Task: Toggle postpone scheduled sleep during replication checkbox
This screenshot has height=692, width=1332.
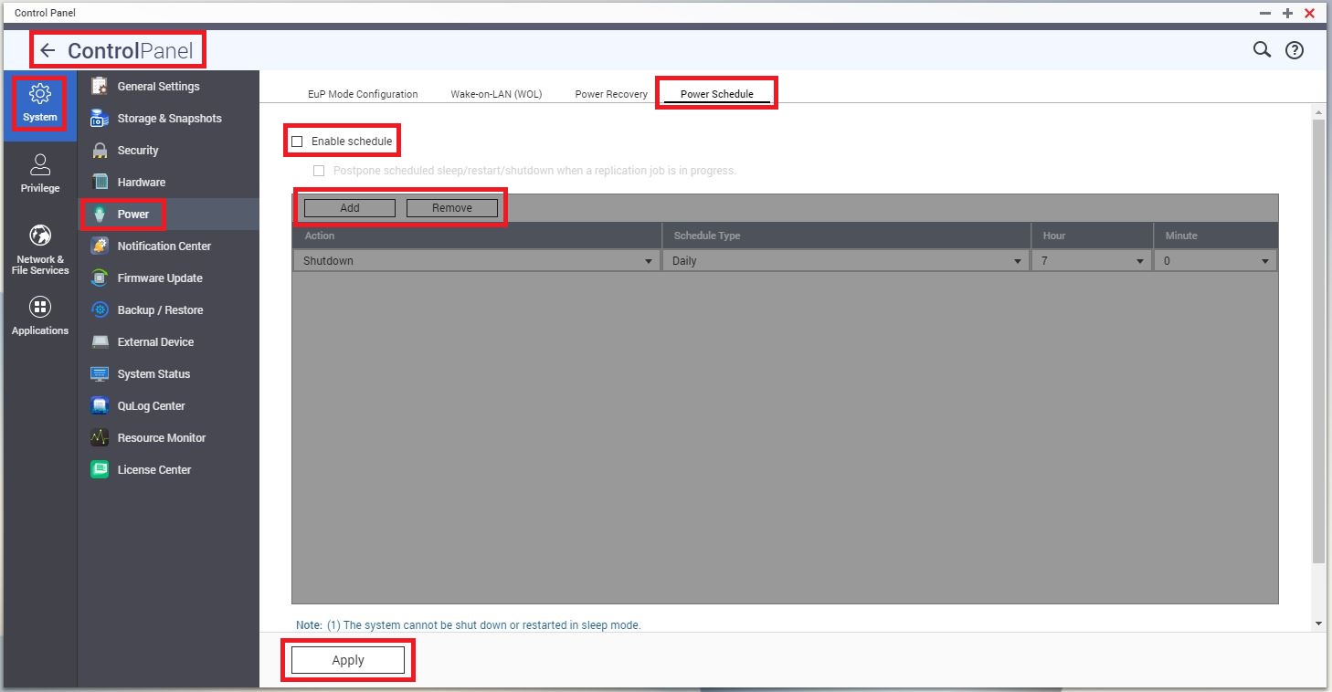Action: 319,171
